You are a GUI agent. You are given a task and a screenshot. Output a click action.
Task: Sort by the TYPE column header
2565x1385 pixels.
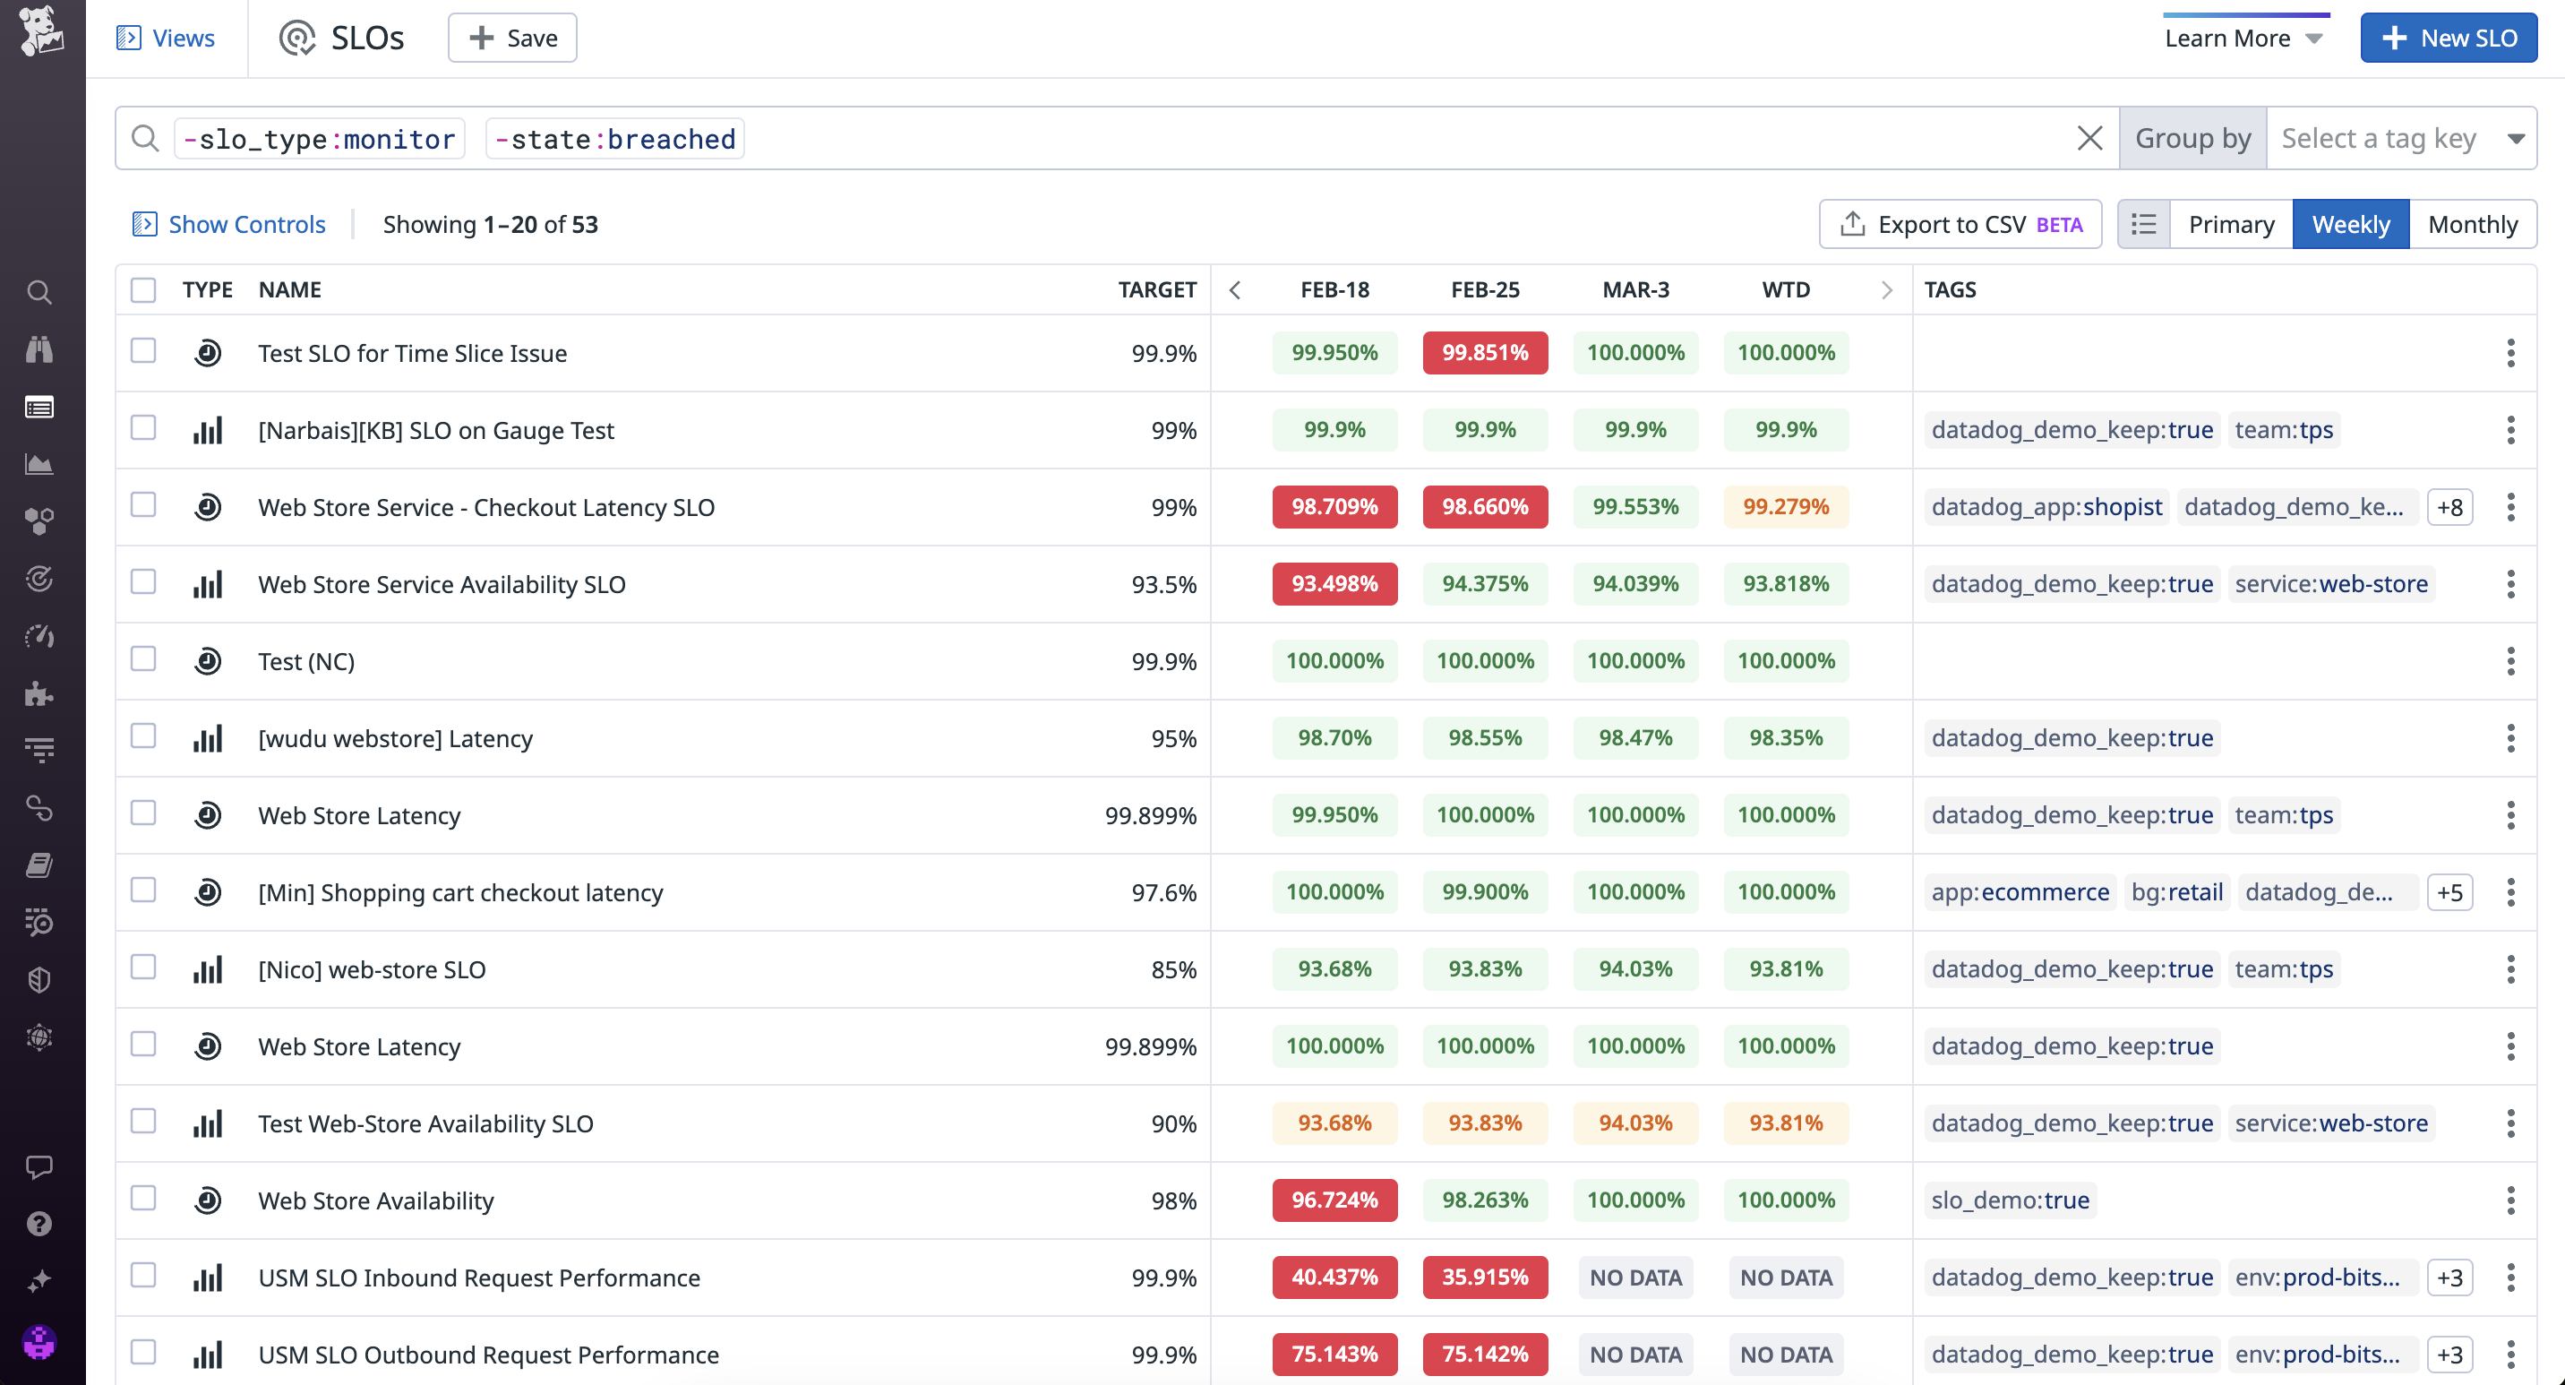point(207,289)
